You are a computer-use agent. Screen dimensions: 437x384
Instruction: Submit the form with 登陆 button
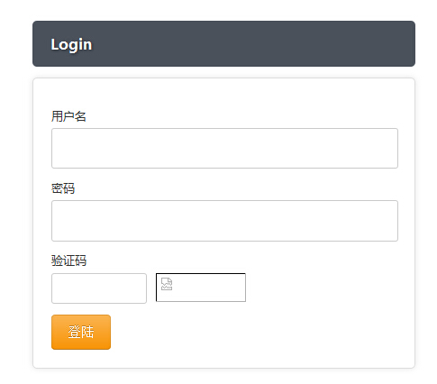81,332
